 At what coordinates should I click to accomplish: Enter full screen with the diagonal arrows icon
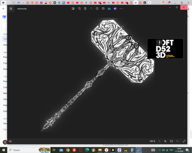coord(184,141)
